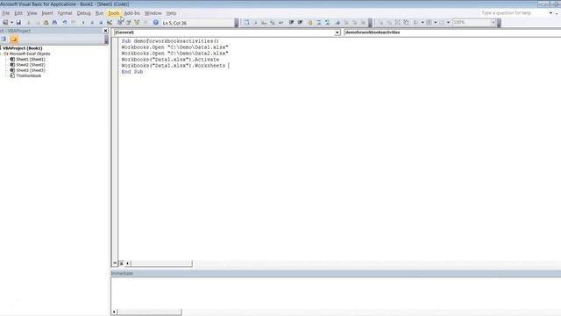This screenshot has height=316, width=561.
Task: Click inside the Immediate window
Action: pos(336,292)
